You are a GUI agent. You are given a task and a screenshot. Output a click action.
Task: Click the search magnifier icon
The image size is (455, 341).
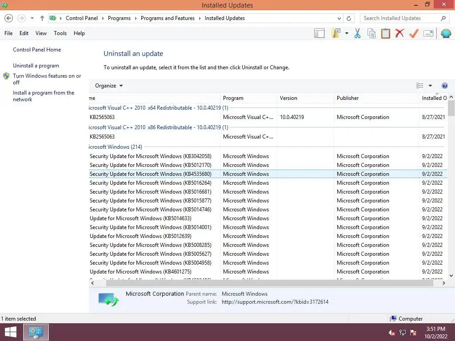pos(443,18)
